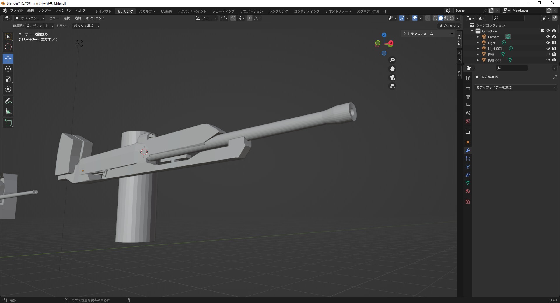The image size is (560, 303).
Task: Click the camera view icon in viewport
Action: (392, 77)
